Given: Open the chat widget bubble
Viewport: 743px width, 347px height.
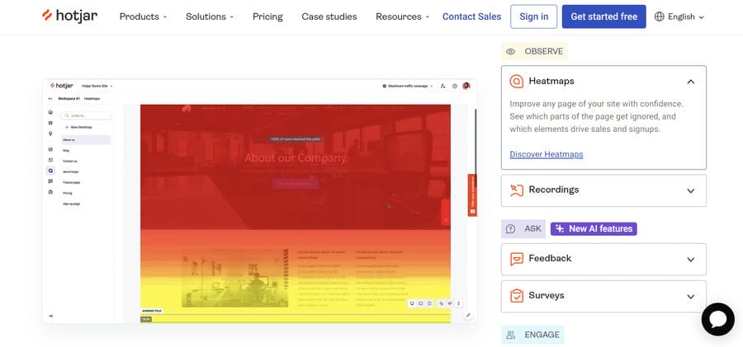Looking at the screenshot, I should click(x=718, y=320).
